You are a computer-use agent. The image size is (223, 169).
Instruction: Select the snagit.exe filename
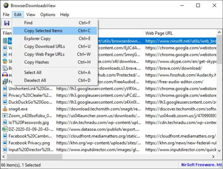coord(18,109)
